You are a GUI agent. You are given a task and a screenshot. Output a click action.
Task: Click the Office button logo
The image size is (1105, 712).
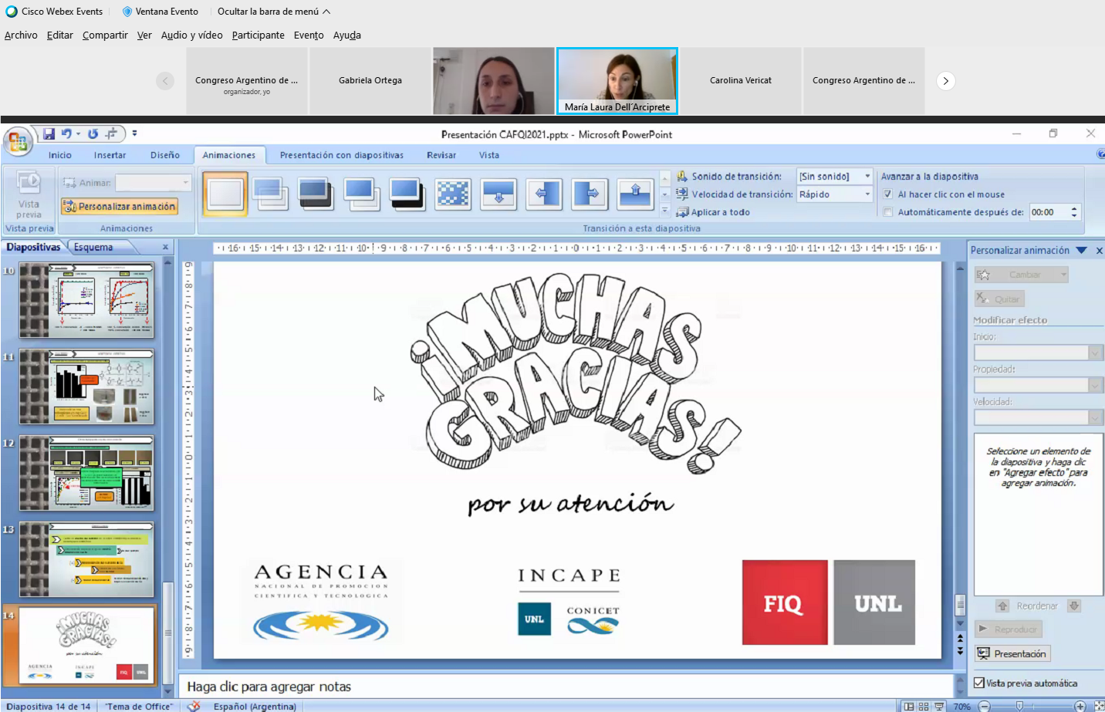click(x=17, y=142)
